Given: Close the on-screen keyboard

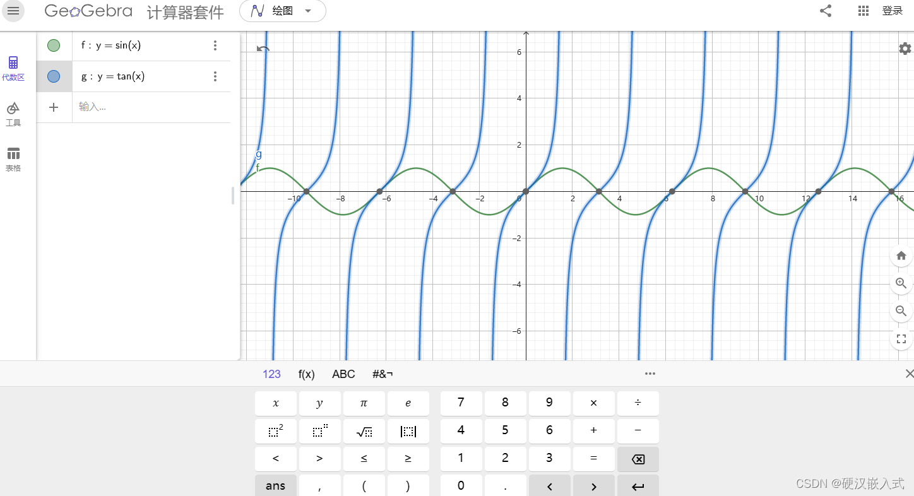Looking at the screenshot, I should [x=909, y=374].
